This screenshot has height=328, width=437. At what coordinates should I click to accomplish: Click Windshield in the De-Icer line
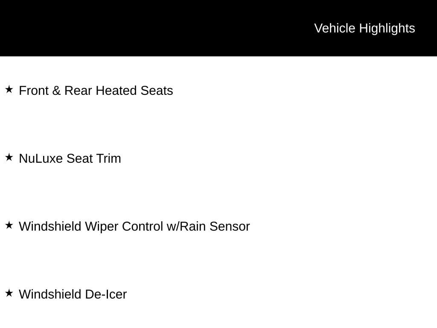(x=50, y=294)
